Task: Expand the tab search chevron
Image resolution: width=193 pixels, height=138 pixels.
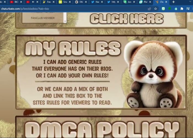Action: [190, 1]
